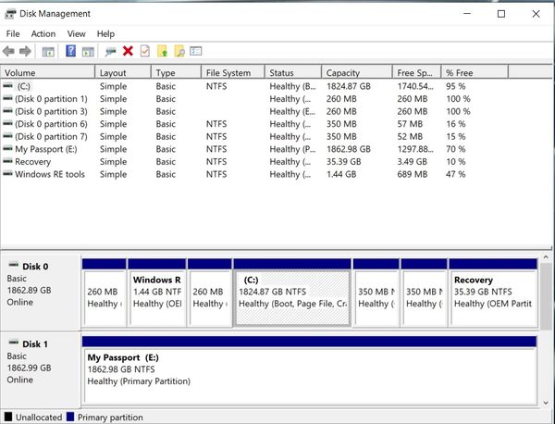The height and width of the screenshot is (424, 555).
Task: Sort by the Capacity column header
Action: point(342,72)
